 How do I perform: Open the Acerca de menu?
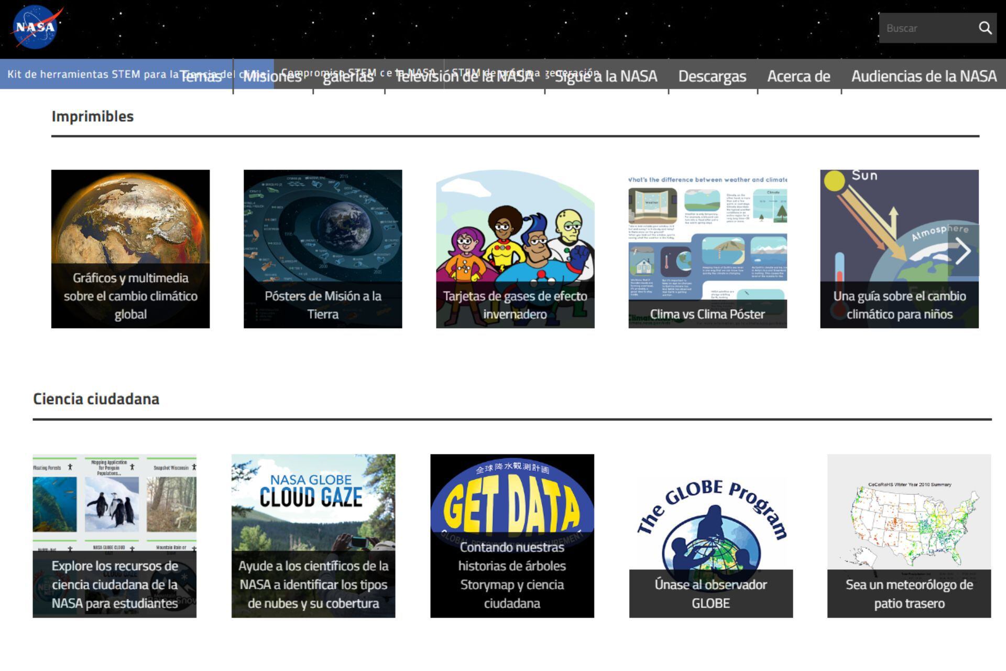[x=799, y=77]
